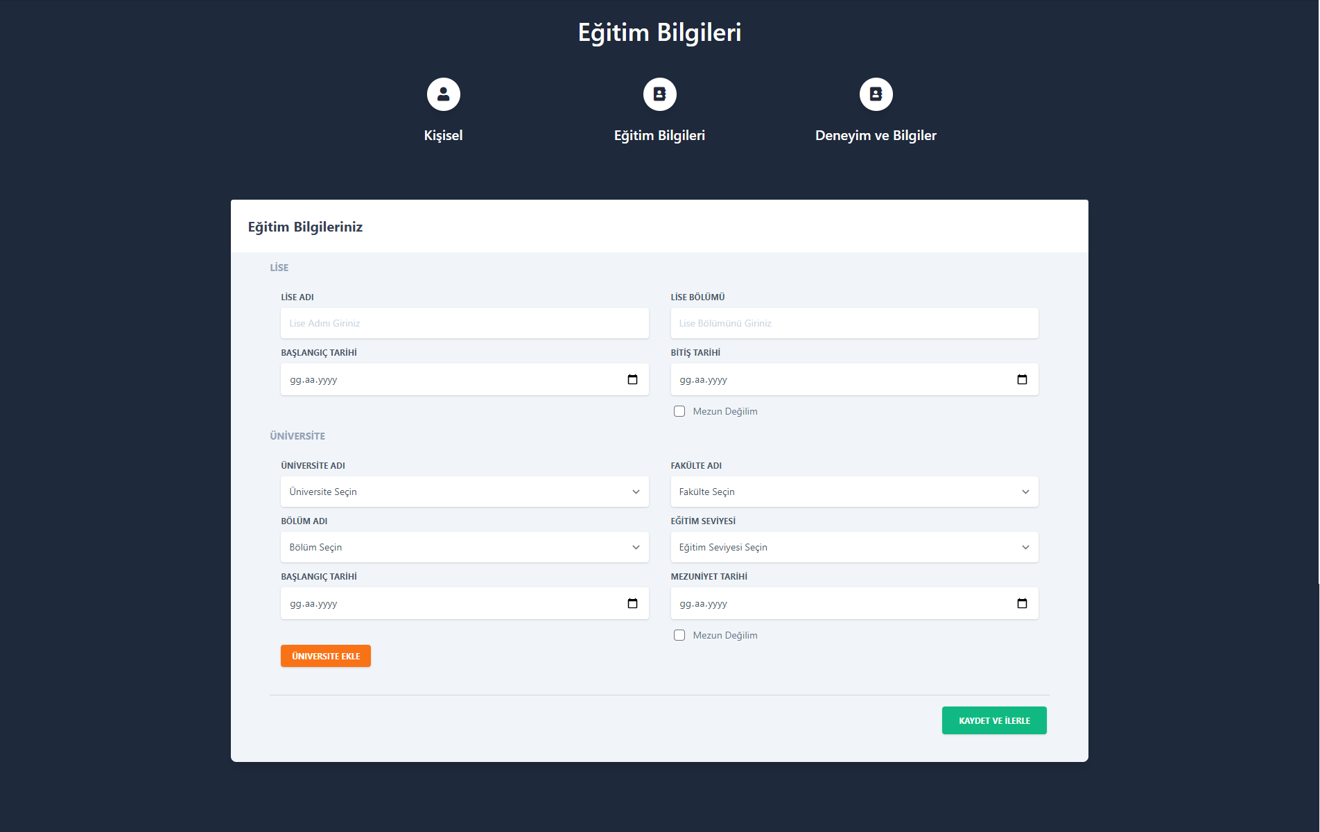Check Mezun Değilim under Bitiş Tarihi
This screenshot has width=1320, height=832.
click(x=679, y=411)
